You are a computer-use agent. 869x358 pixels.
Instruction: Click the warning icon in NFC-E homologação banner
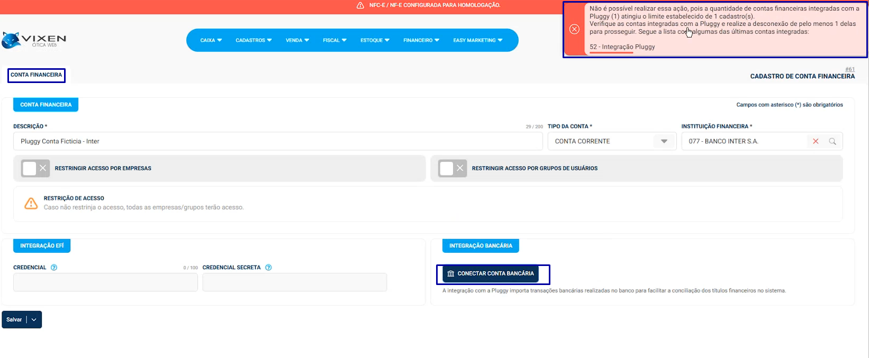[x=360, y=5]
